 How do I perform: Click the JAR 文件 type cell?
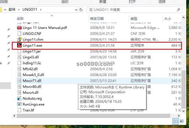coord(137,51)
